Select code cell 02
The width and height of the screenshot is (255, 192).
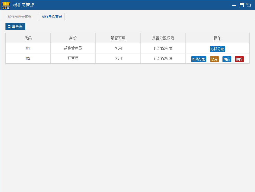(x=28, y=58)
